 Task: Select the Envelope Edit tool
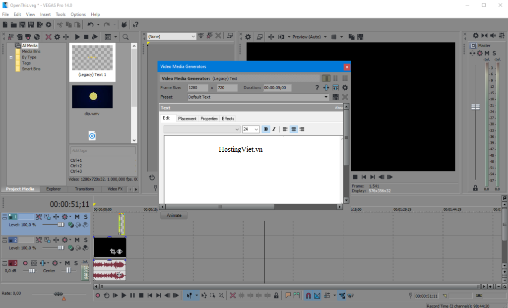coord(204,296)
